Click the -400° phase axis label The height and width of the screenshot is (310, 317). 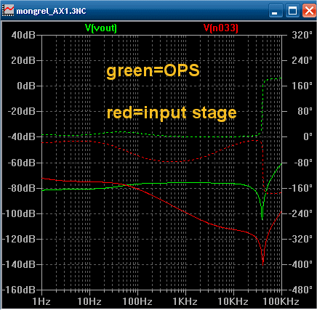(x=300, y=264)
